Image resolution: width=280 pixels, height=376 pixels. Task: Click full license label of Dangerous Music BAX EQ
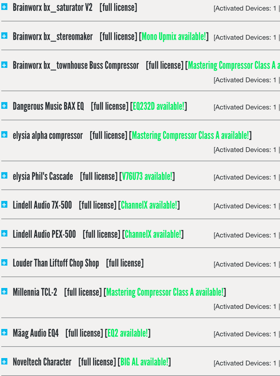[109, 107]
